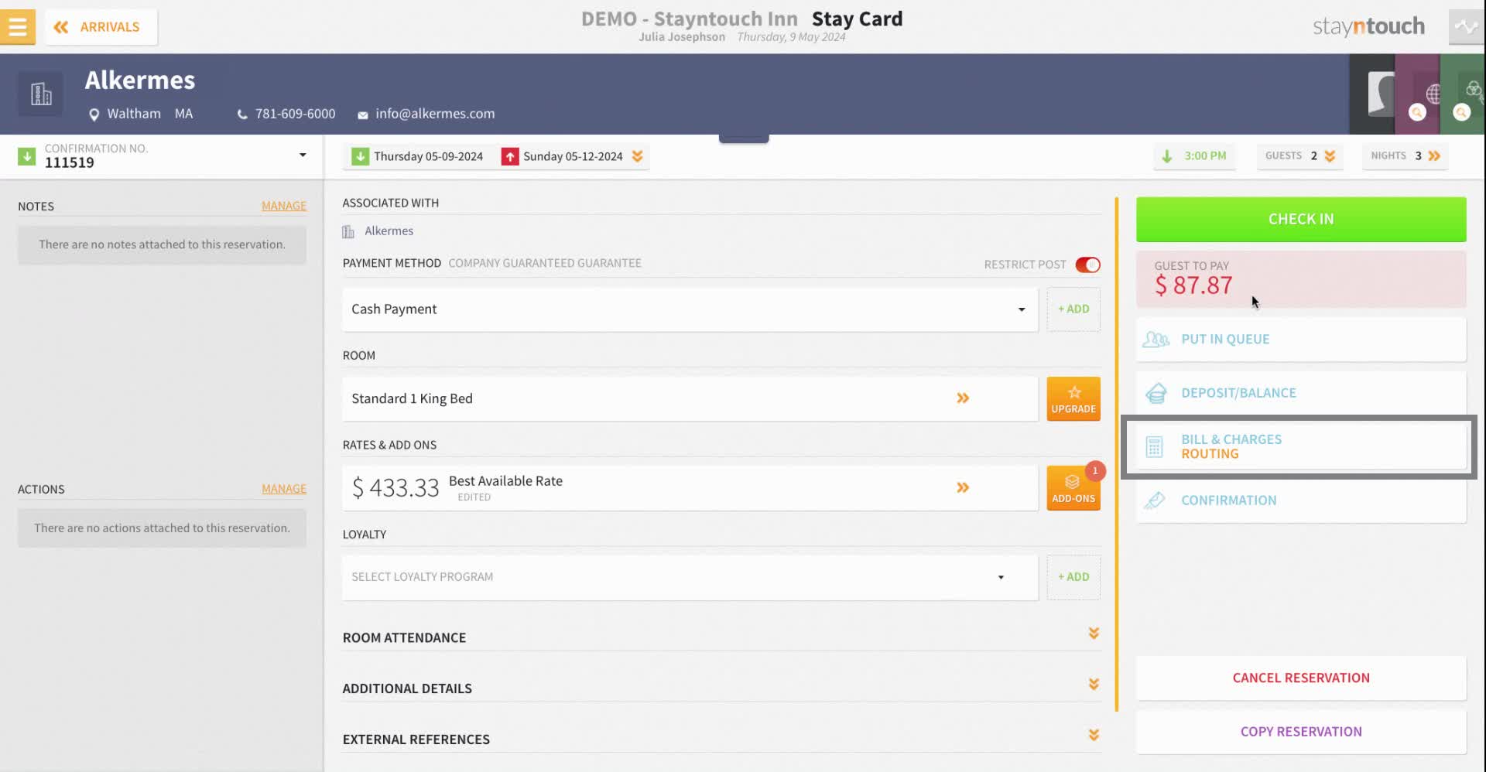Open Deposit/Balance

(1301, 393)
